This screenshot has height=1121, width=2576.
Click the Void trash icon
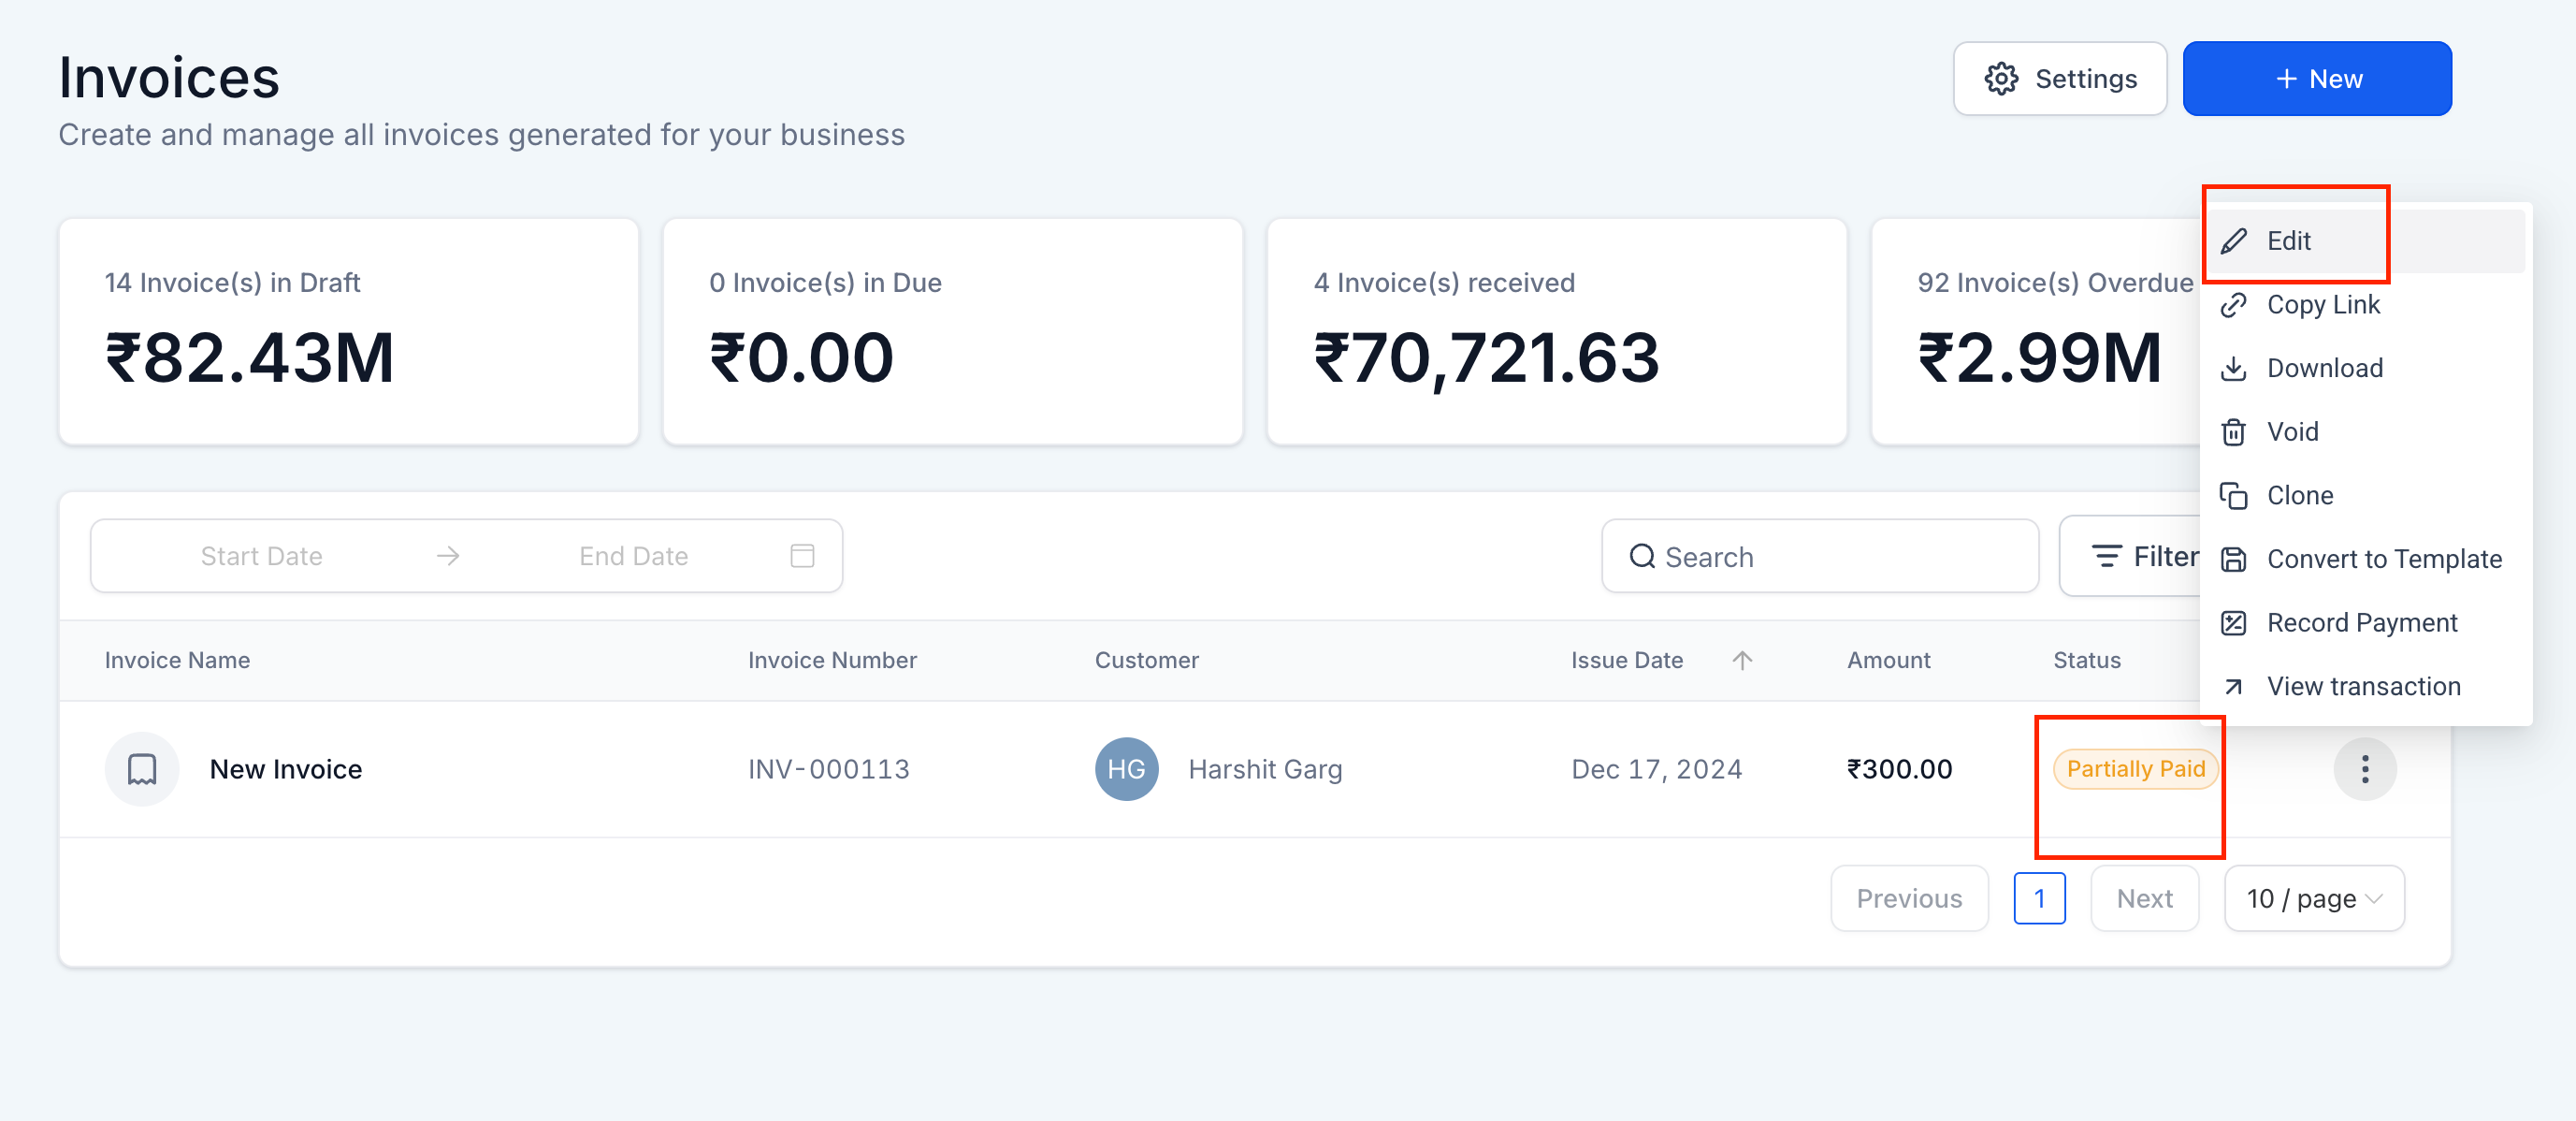pyautogui.click(x=2233, y=432)
